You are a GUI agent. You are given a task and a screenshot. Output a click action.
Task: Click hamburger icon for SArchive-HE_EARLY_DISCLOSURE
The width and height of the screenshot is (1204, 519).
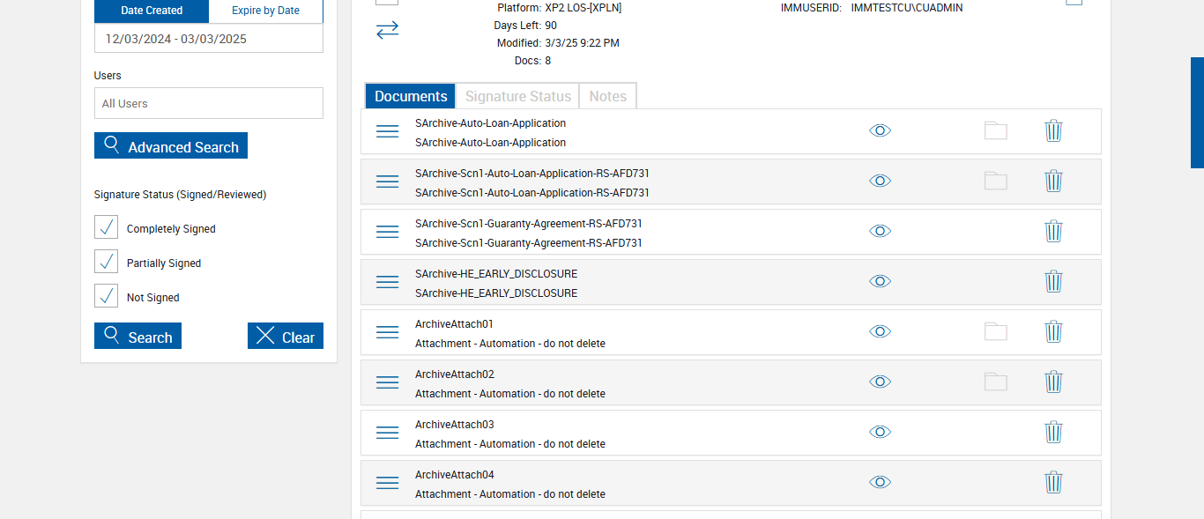click(x=388, y=282)
